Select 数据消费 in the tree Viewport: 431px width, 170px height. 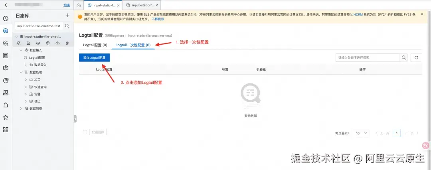point(36,109)
